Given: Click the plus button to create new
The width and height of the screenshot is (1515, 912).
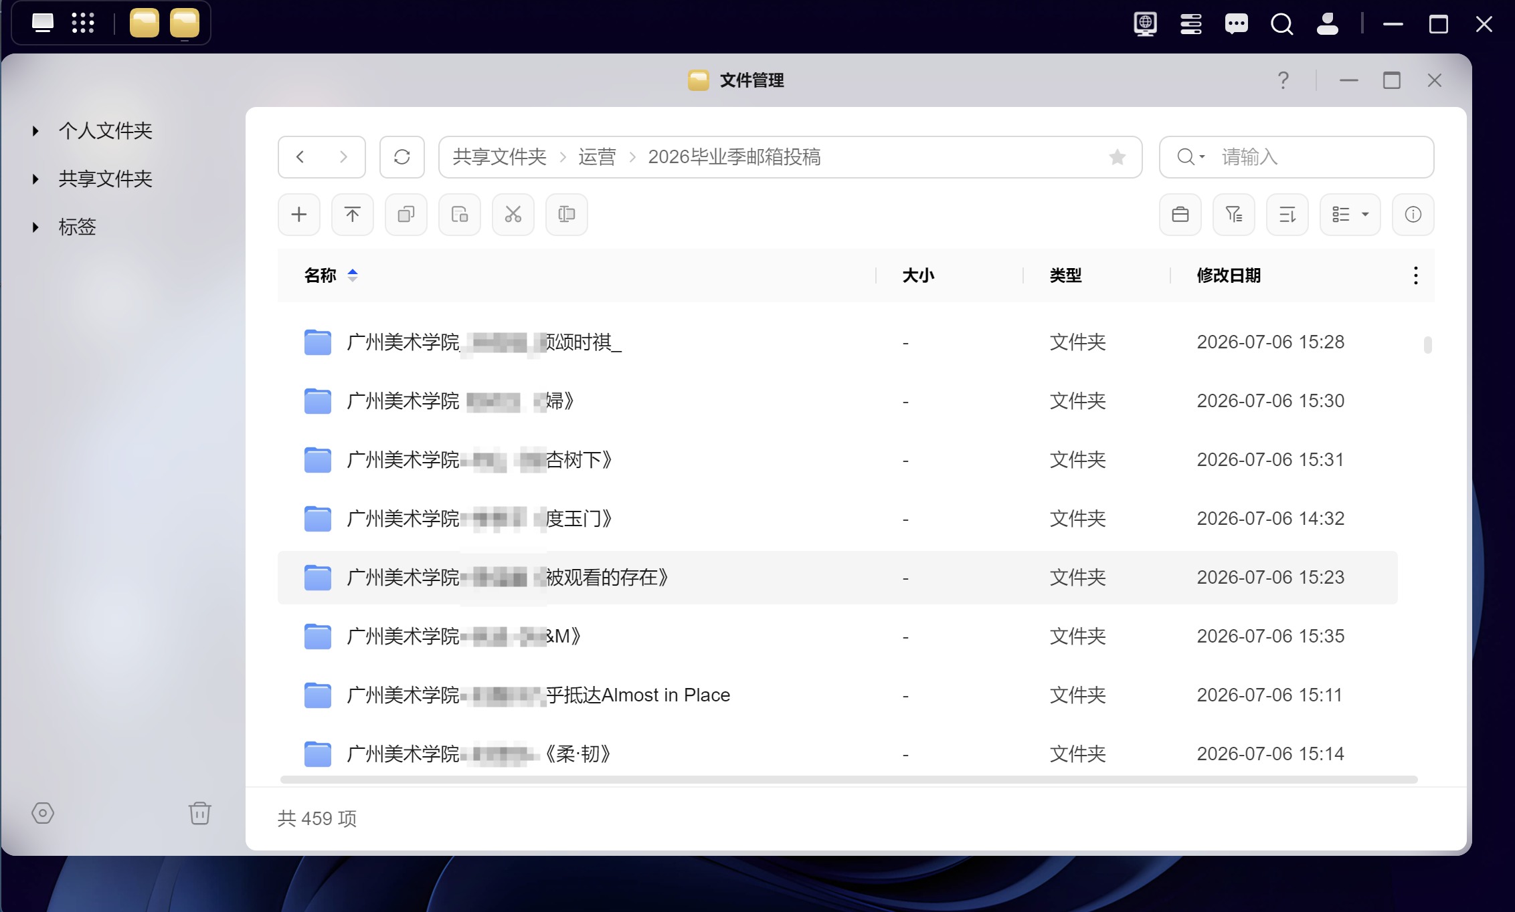Looking at the screenshot, I should point(299,215).
